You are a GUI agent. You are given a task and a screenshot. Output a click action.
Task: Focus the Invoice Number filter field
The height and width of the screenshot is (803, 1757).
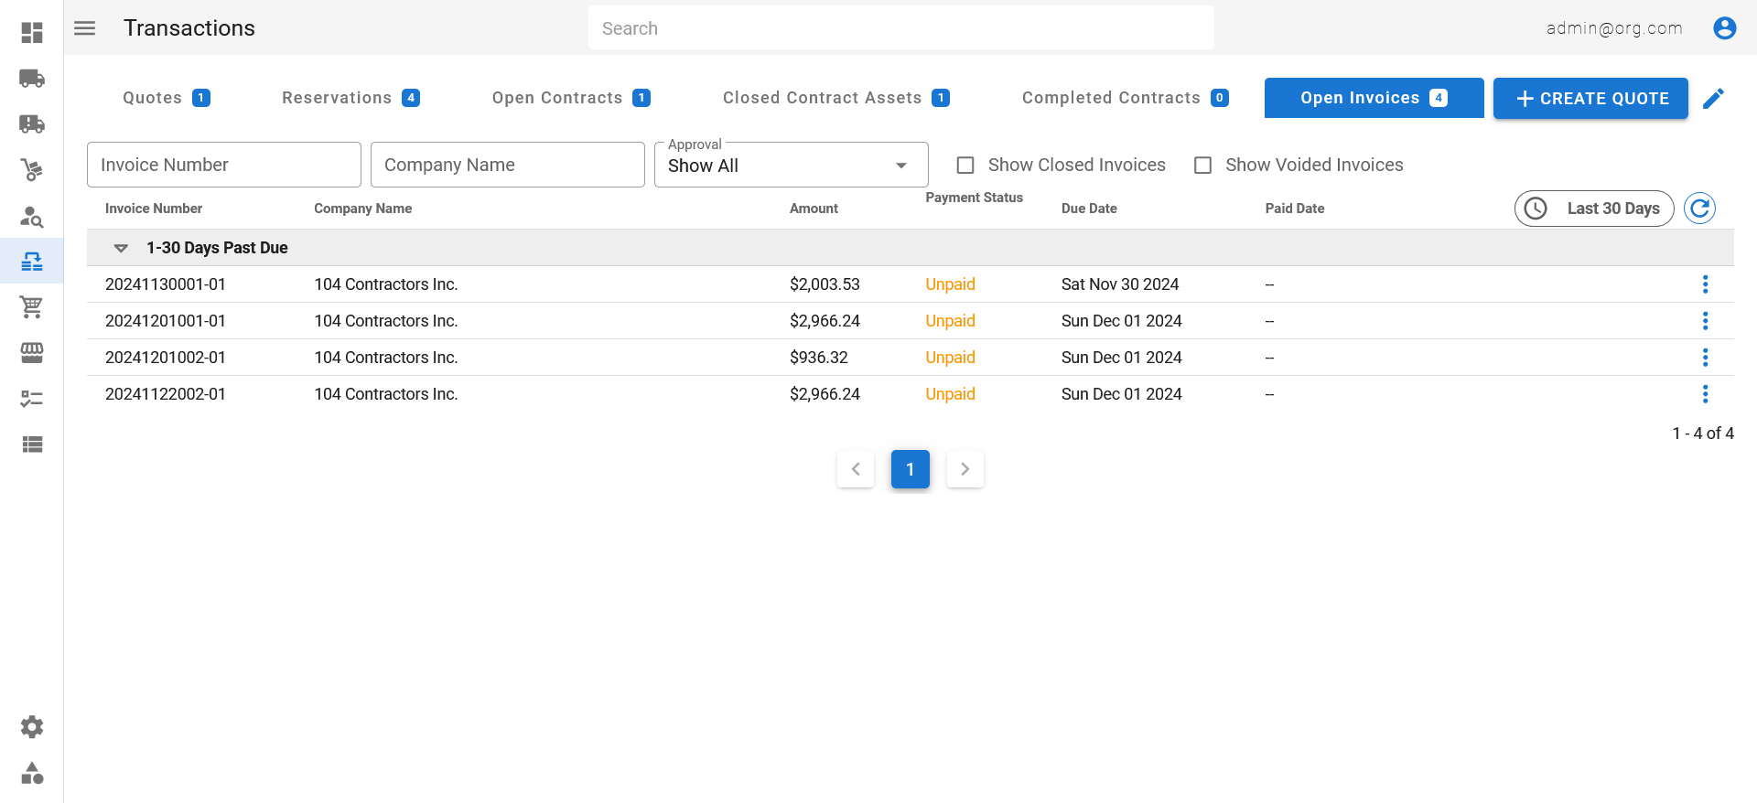[x=224, y=165]
